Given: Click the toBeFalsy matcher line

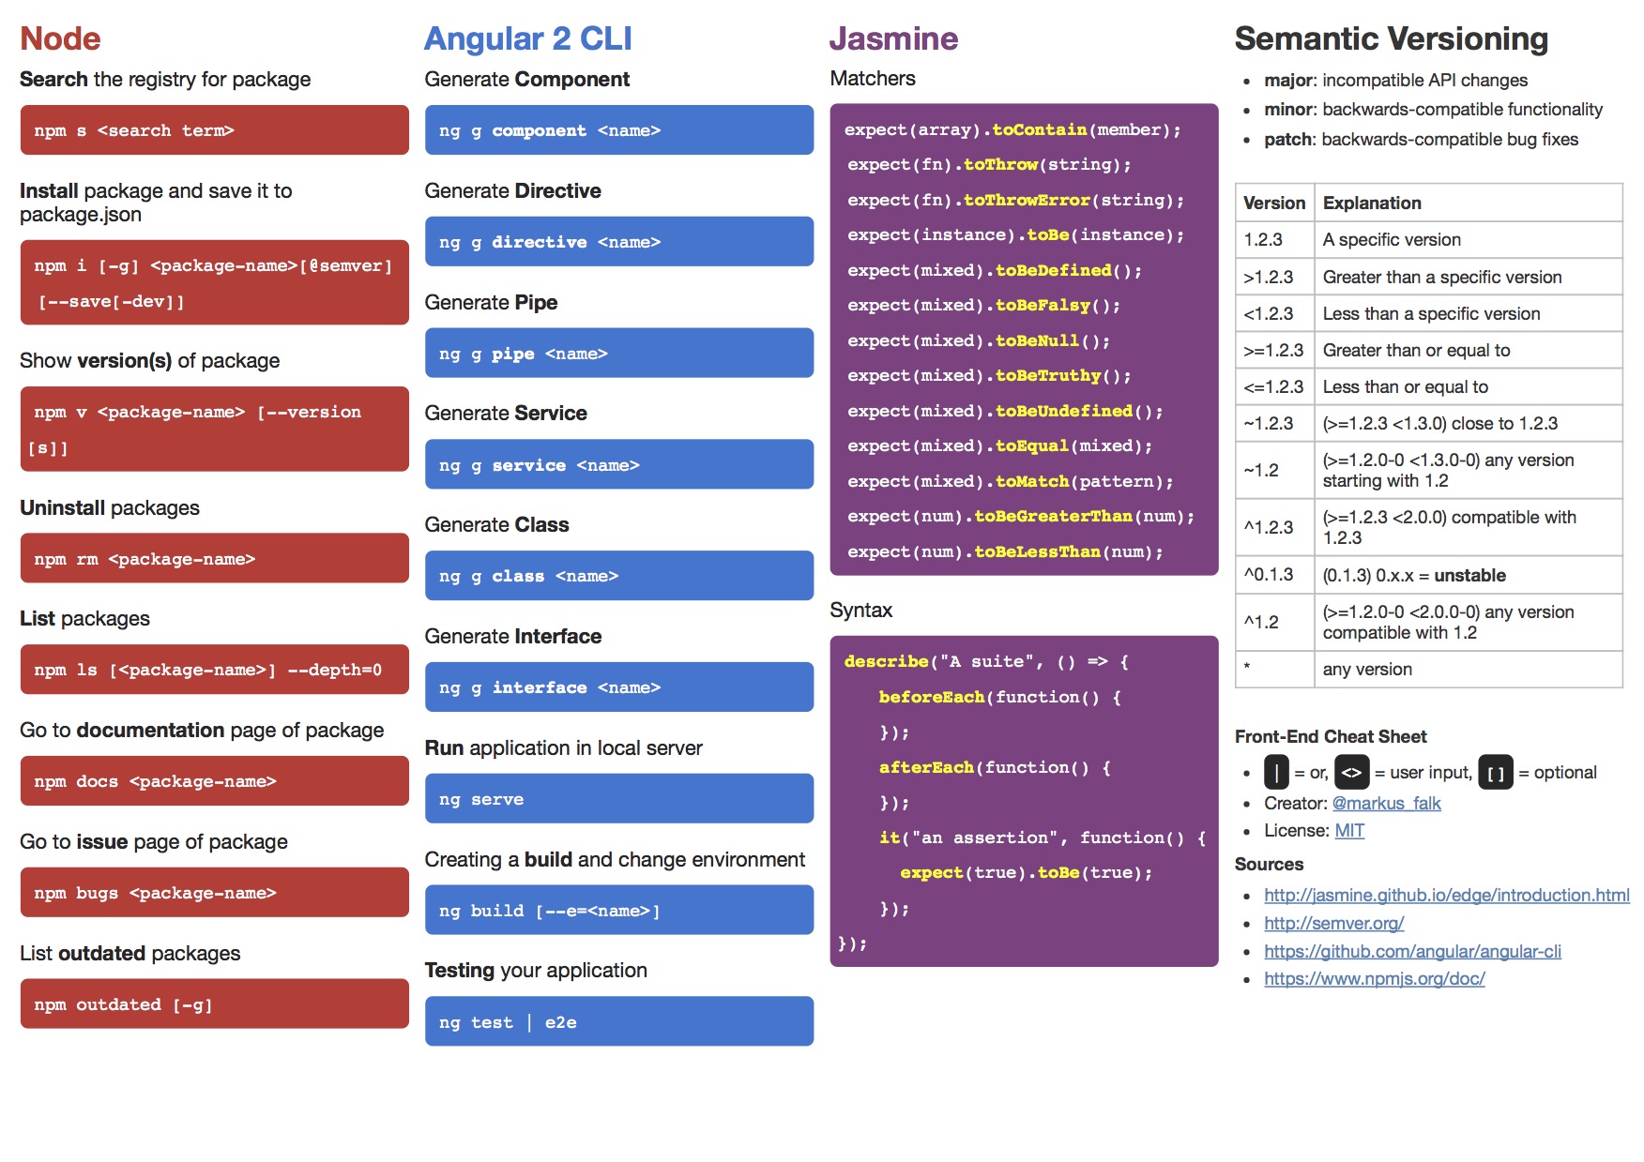Looking at the screenshot, I should 983,306.
